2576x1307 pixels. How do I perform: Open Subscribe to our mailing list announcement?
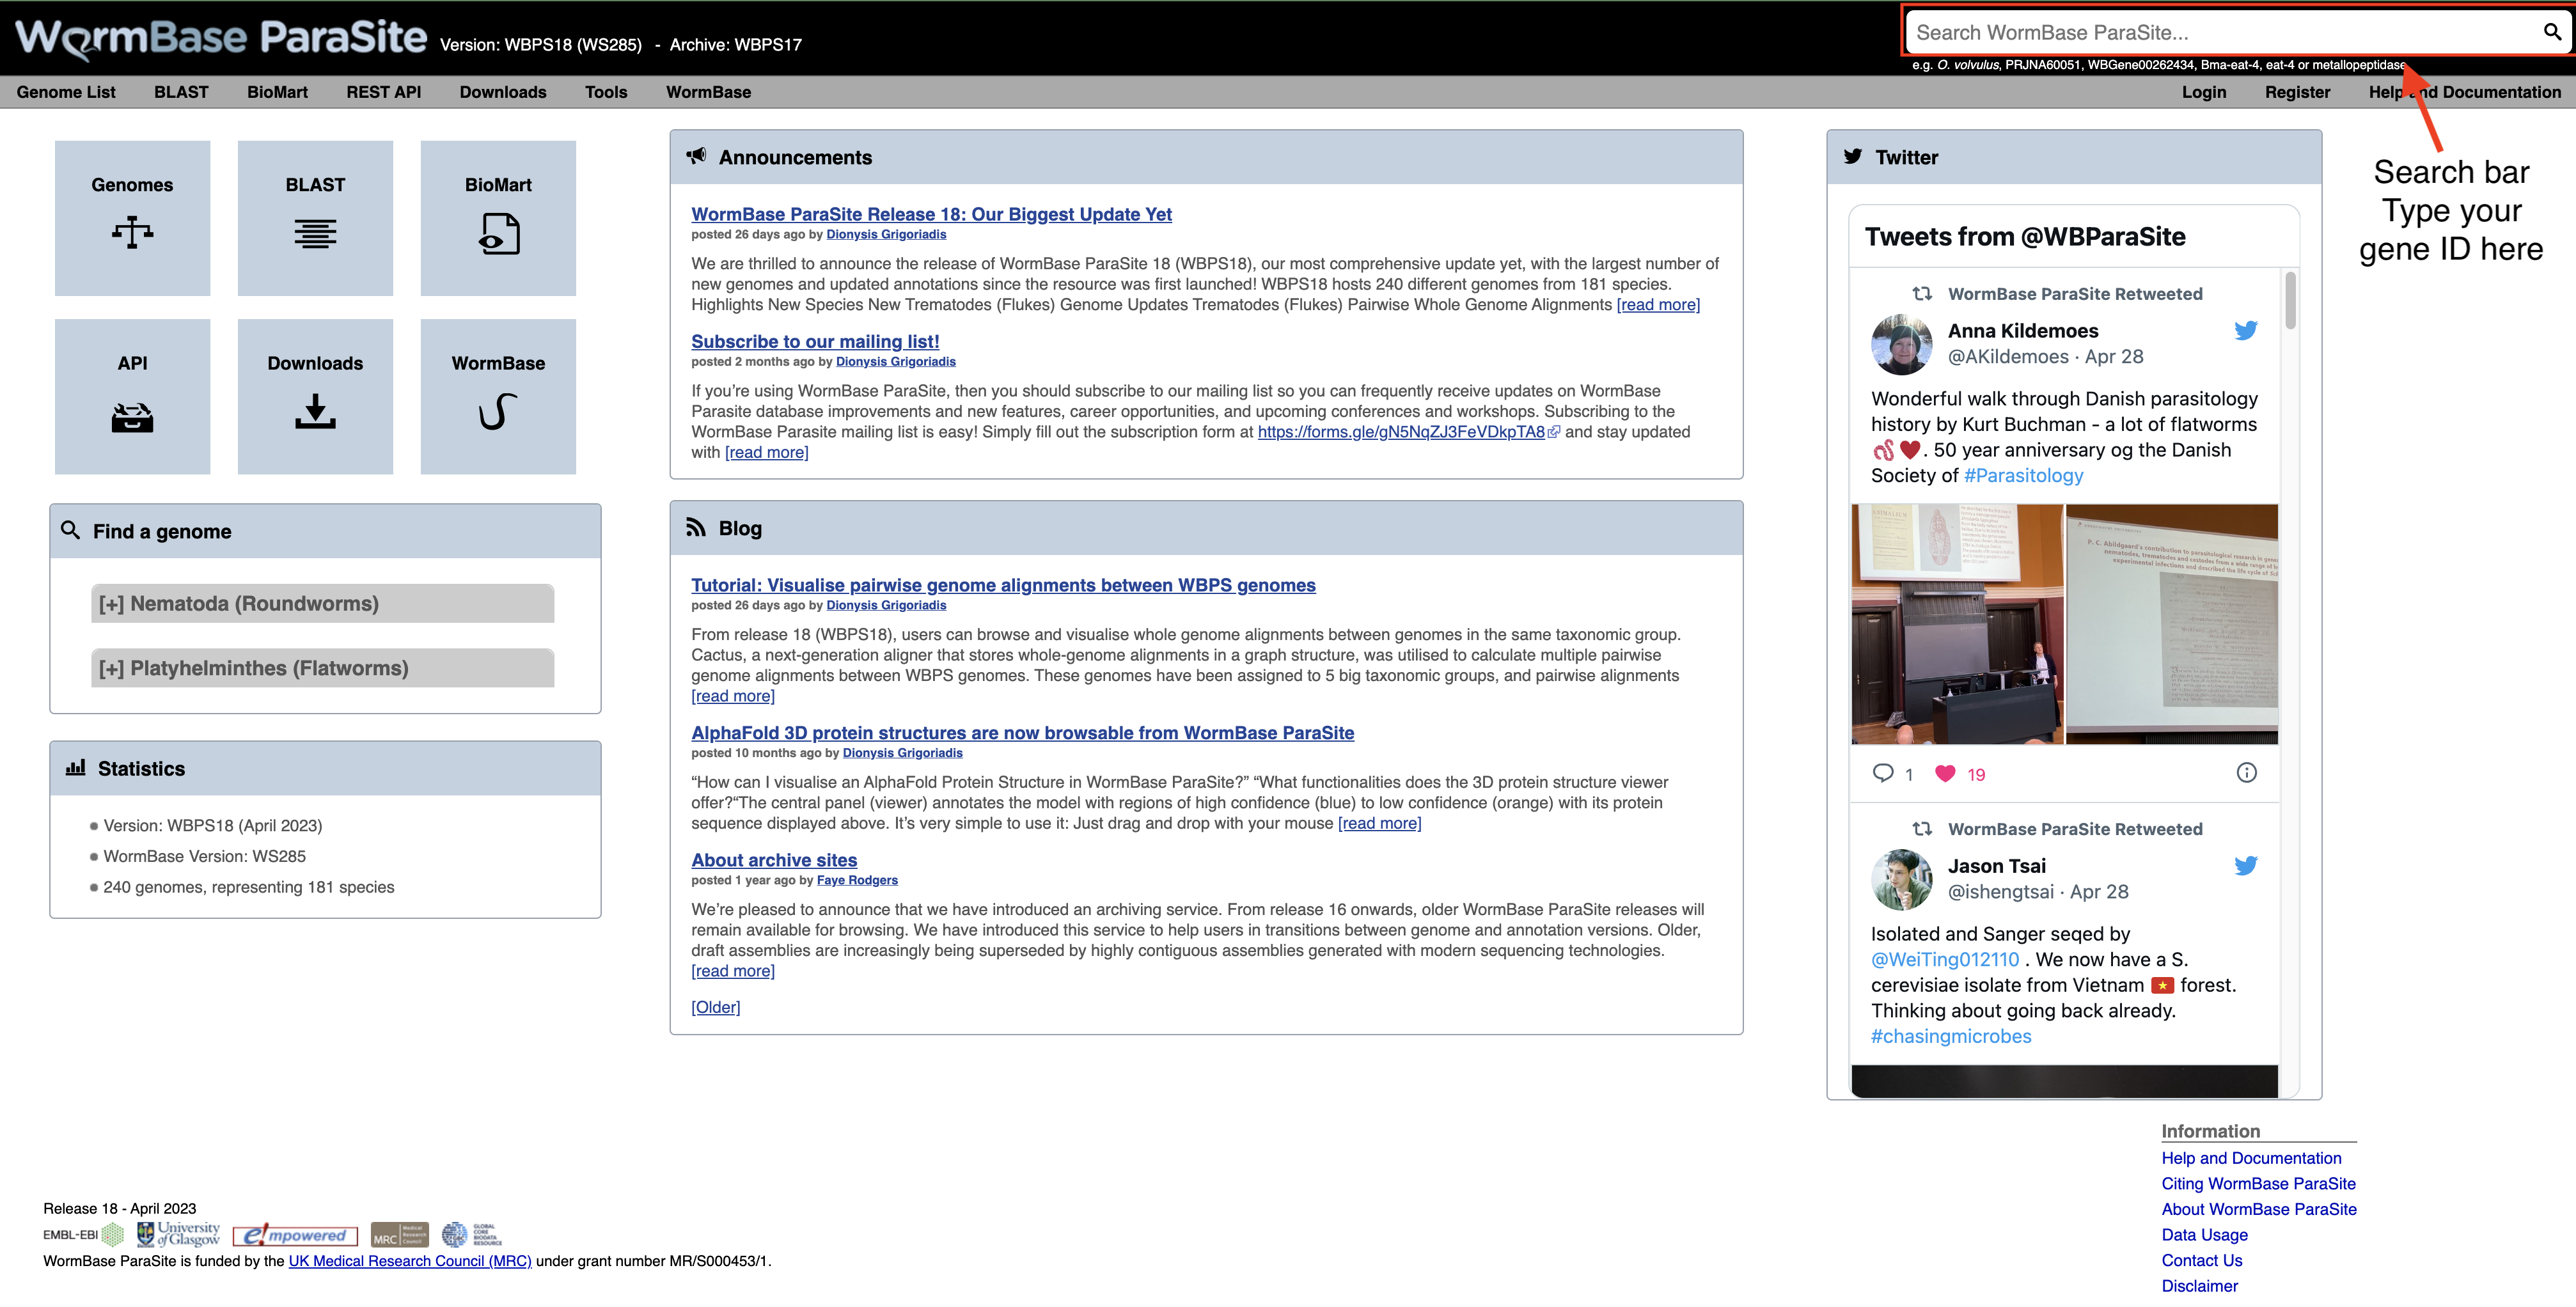(x=815, y=341)
